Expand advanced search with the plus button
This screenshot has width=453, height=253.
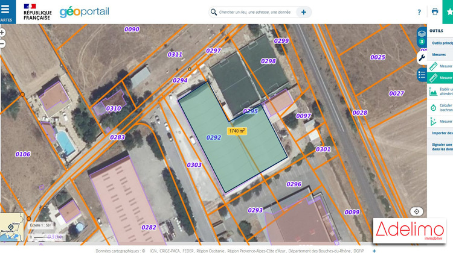[304, 12]
